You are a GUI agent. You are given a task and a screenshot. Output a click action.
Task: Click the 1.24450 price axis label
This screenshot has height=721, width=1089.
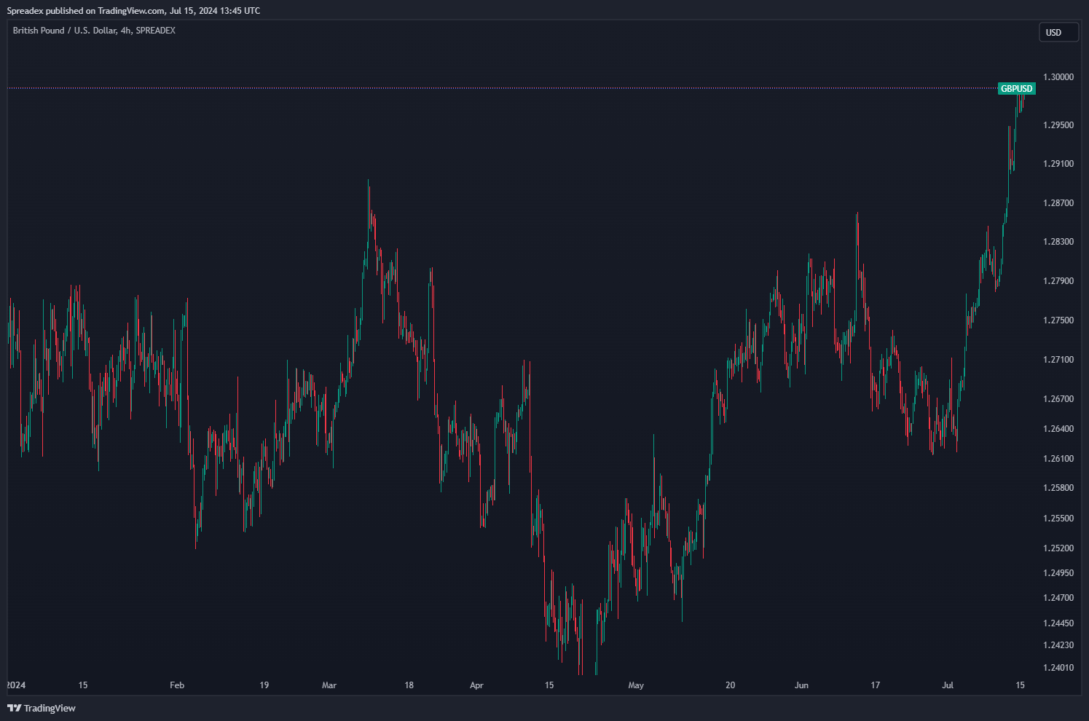pyautogui.click(x=1058, y=623)
